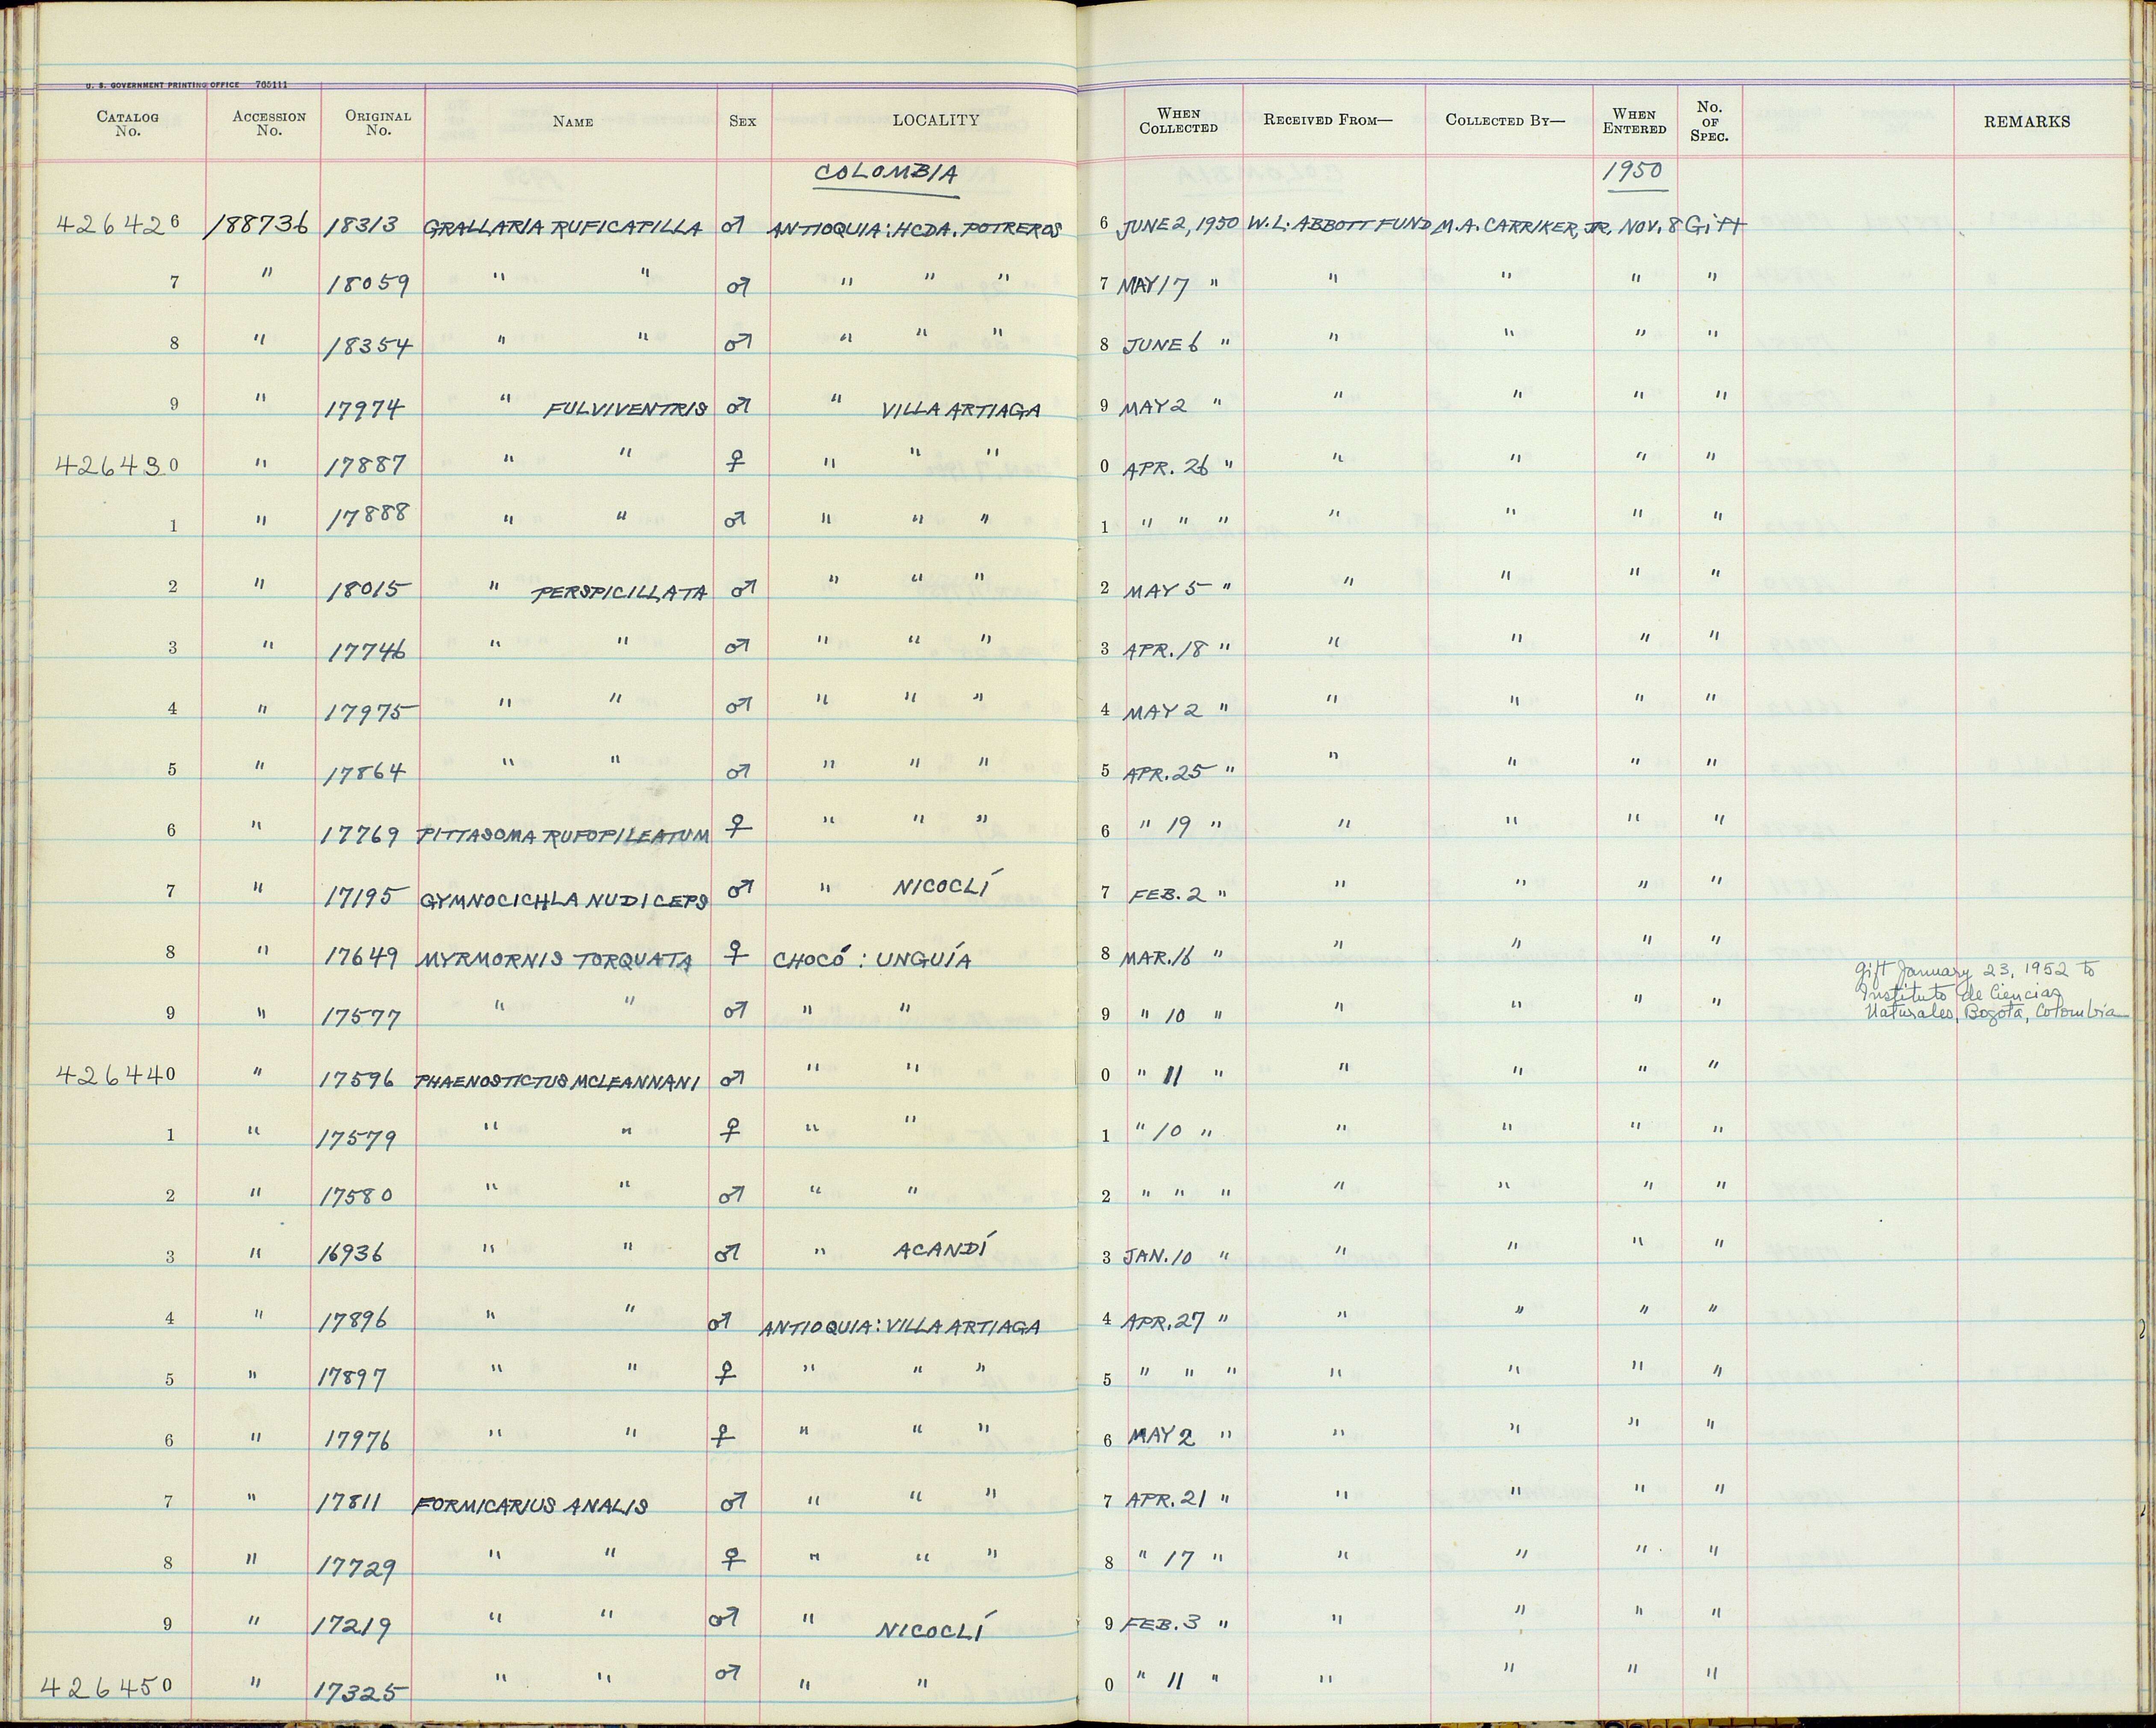The width and height of the screenshot is (2156, 1728).
Task: Click the 'Accession No.' column header
Action: point(269,123)
